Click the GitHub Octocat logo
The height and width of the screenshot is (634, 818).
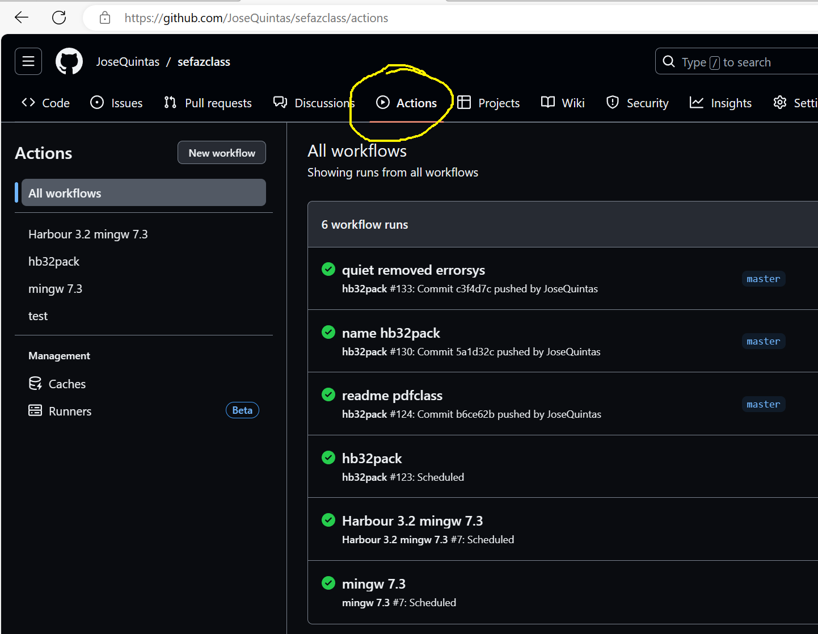pyautogui.click(x=69, y=61)
